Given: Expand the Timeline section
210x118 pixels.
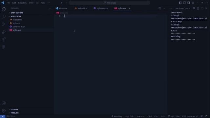Looking at the screenshot, I should point(31,113).
